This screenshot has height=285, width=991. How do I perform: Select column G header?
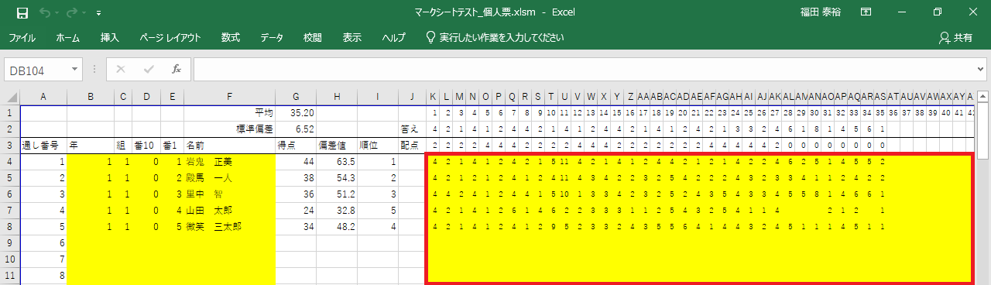point(296,97)
